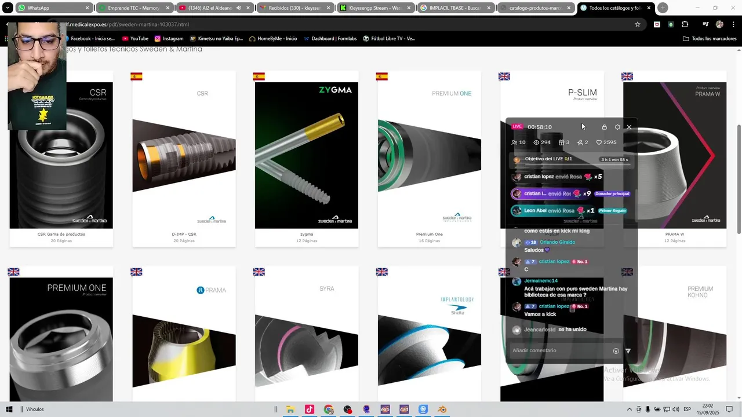Bookmark this page with the star icon

click(638, 24)
